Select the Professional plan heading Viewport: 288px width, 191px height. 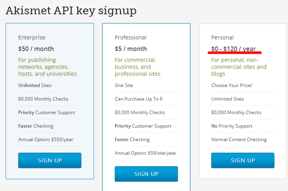pos(131,38)
